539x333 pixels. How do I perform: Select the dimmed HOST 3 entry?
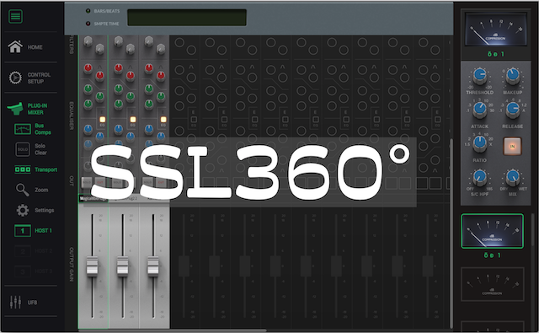coord(33,271)
